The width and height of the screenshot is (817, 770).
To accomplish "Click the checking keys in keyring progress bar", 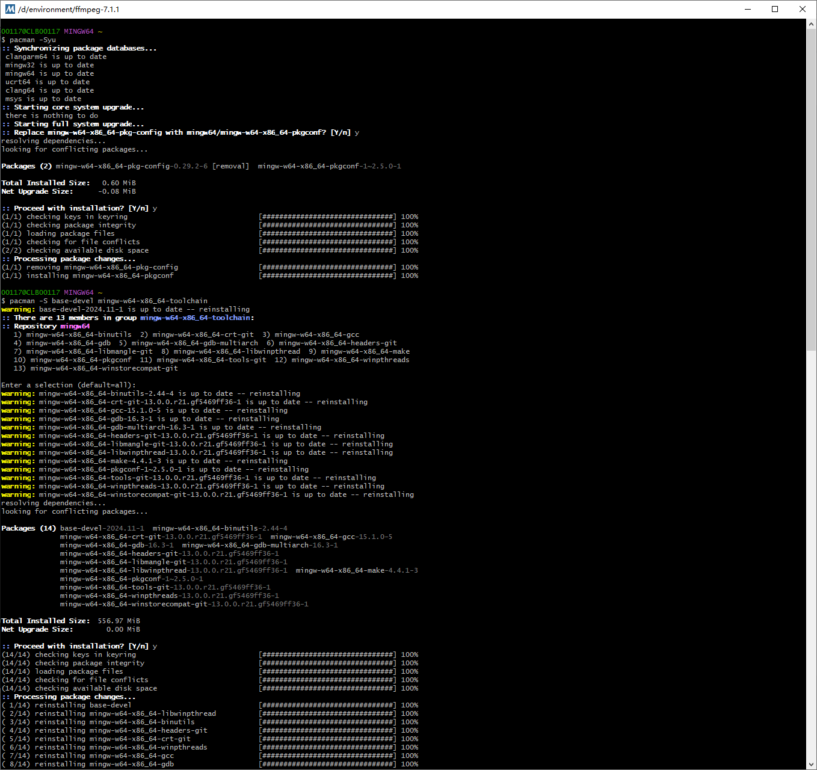I will [327, 654].
